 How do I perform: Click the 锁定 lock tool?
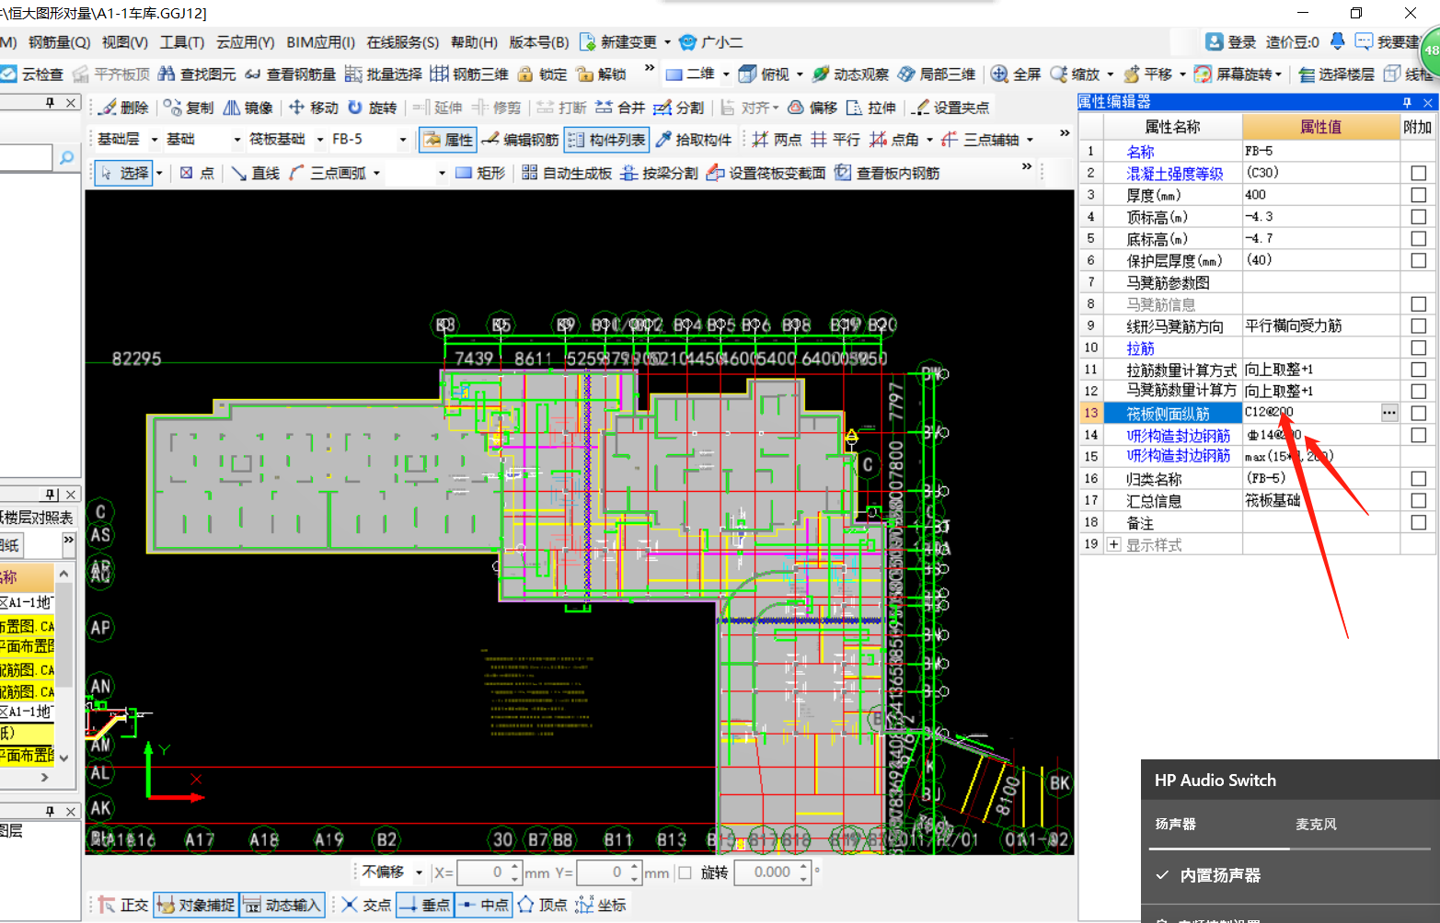543,74
